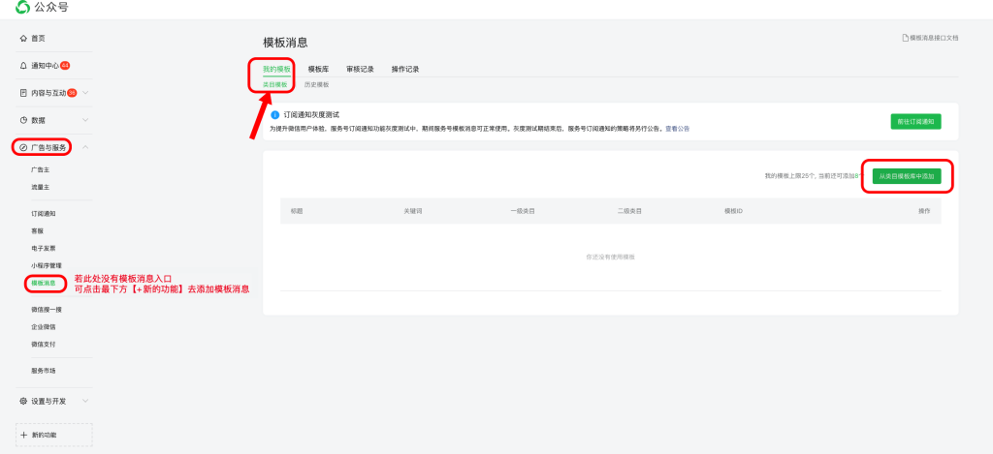Collapse the 广告与服务 section chevron

tap(85, 147)
